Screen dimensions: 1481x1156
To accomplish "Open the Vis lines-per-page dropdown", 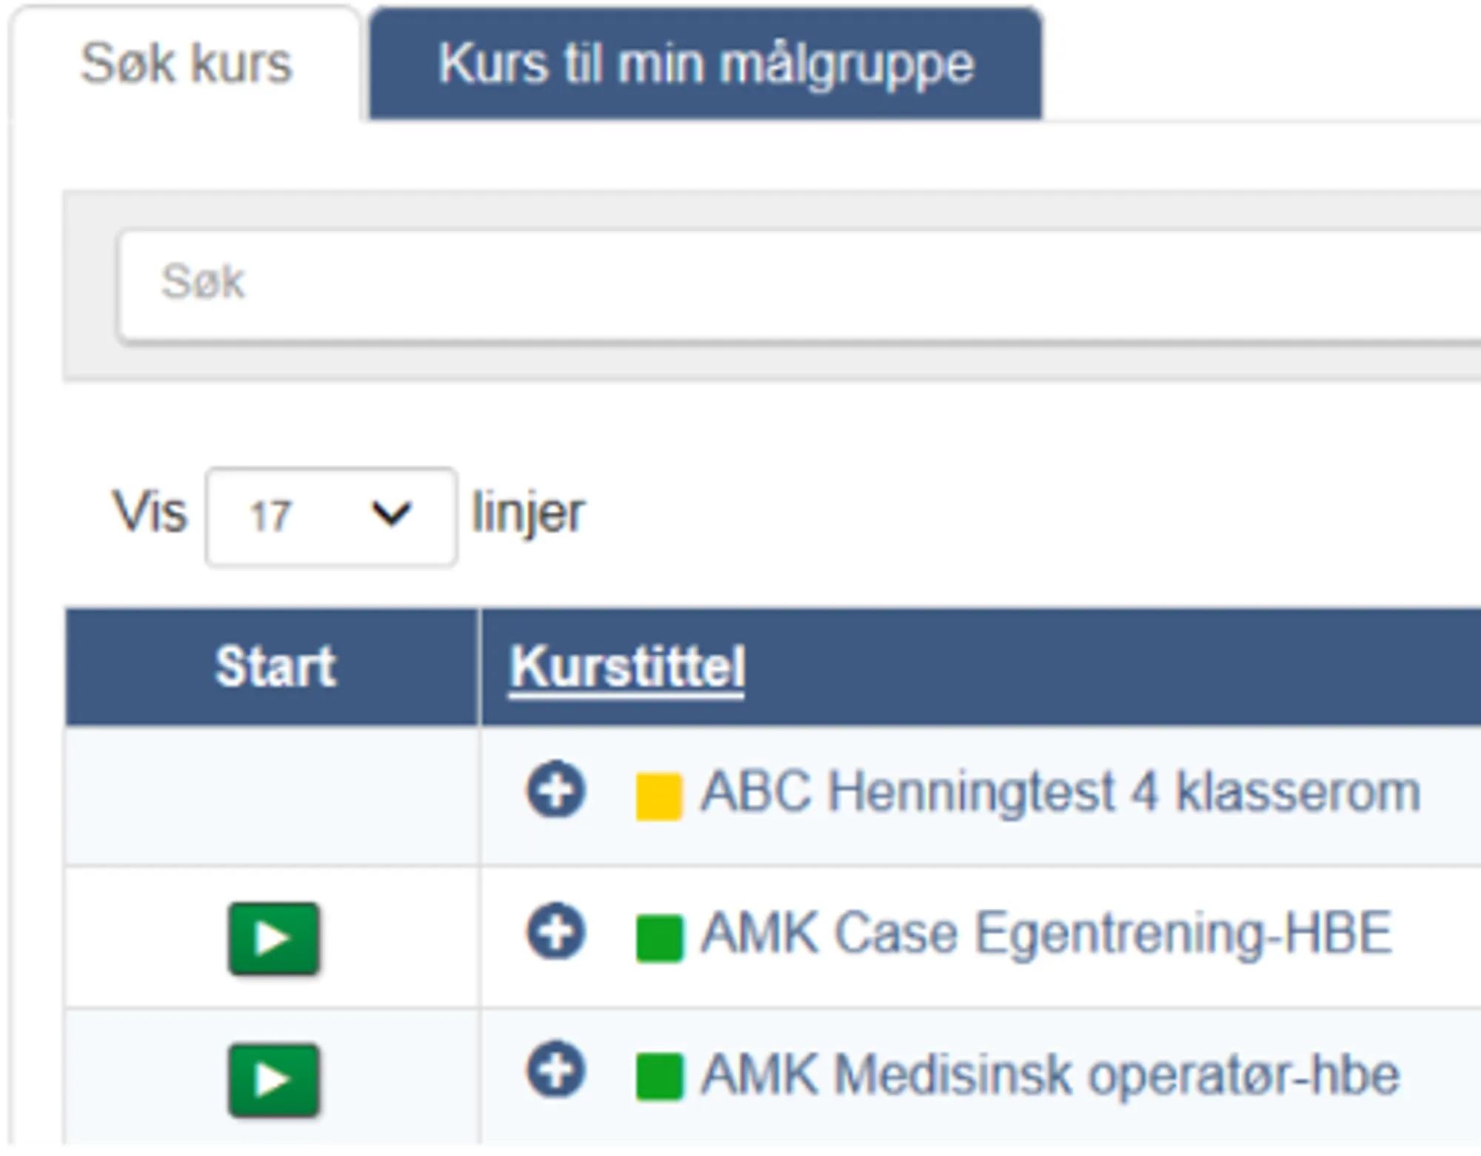I will [x=331, y=517].
